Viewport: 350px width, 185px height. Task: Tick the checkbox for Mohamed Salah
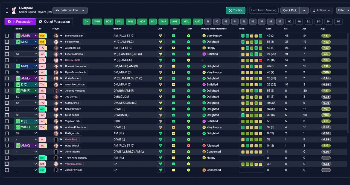[x=7, y=36]
